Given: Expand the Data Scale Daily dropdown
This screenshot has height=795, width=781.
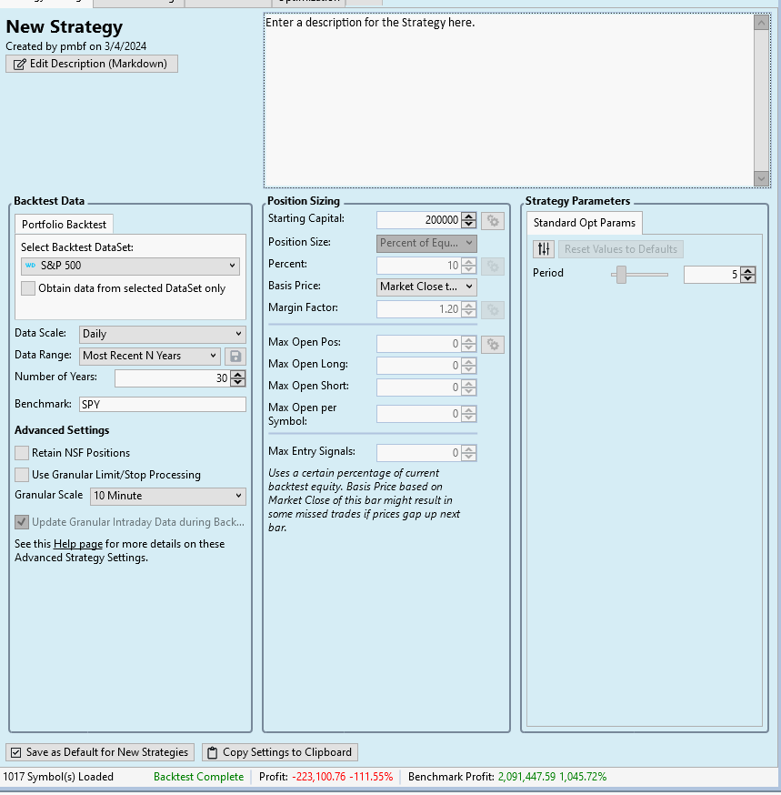Looking at the screenshot, I should pyautogui.click(x=163, y=334).
